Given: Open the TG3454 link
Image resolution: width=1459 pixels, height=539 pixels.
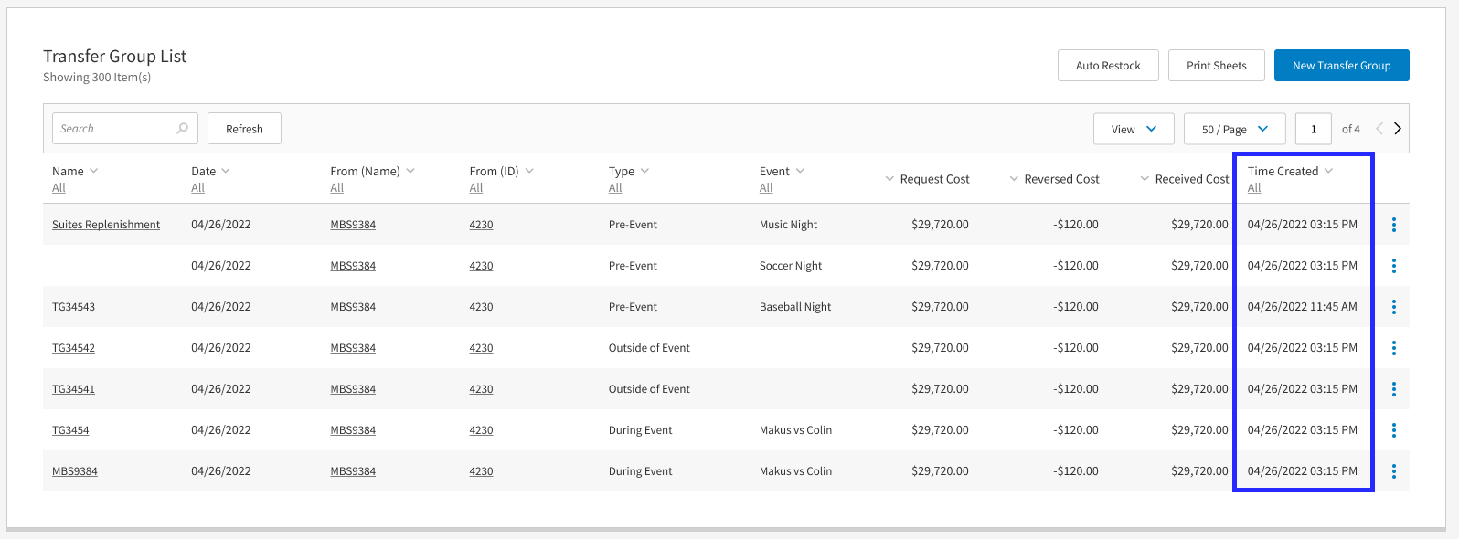Looking at the screenshot, I should (70, 430).
